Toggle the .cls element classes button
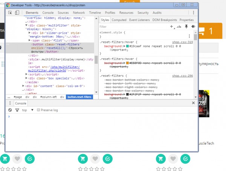The width and height of the screenshot is (226, 171). (x=179, y=27)
